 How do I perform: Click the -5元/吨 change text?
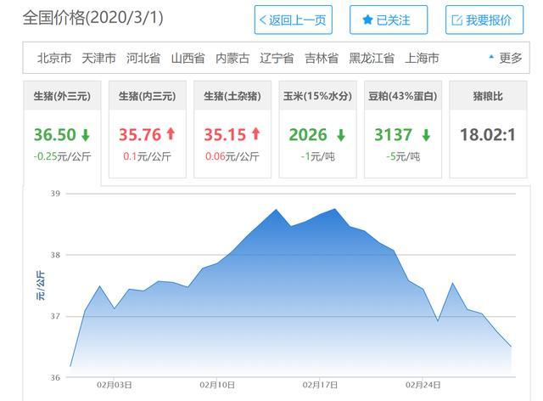[x=403, y=156]
